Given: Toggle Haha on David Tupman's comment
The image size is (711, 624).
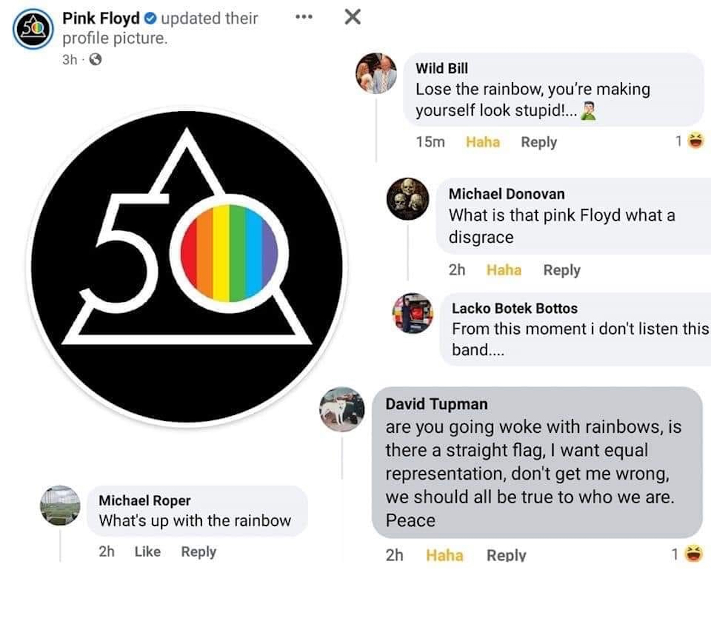Looking at the screenshot, I should [x=444, y=555].
